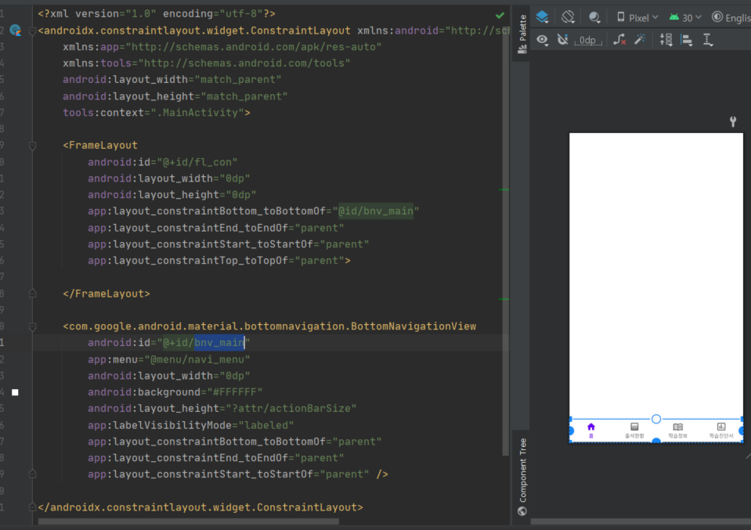Click the @id/bnv_main reference in FrameLayout
The width and height of the screenshot is (751, 530).
coord(376,211)
